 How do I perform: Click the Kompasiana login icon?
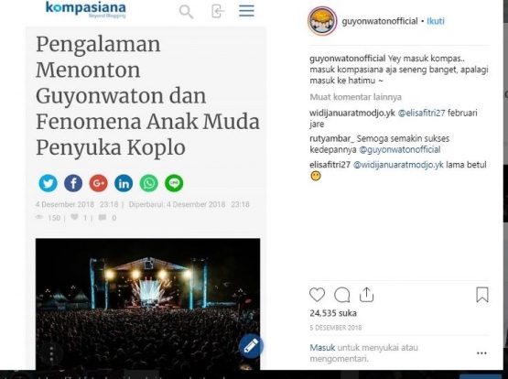coord(218,11)
